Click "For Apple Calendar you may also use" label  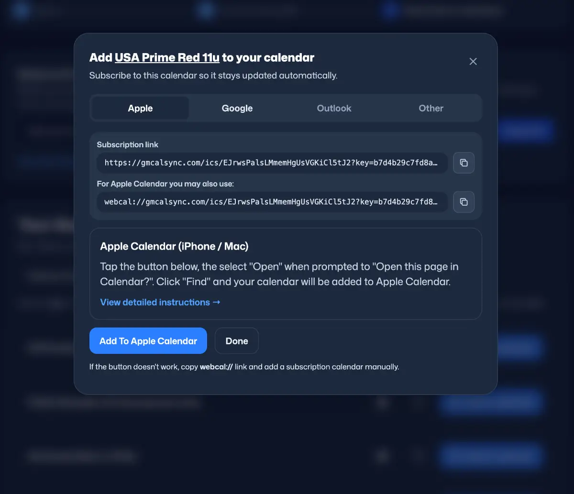click(165, 184)
